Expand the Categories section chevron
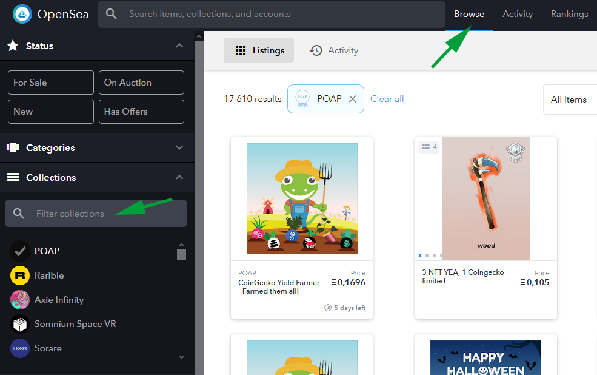Image resolution: width=597 pixels, height=375 pixels. click(179, 147)
